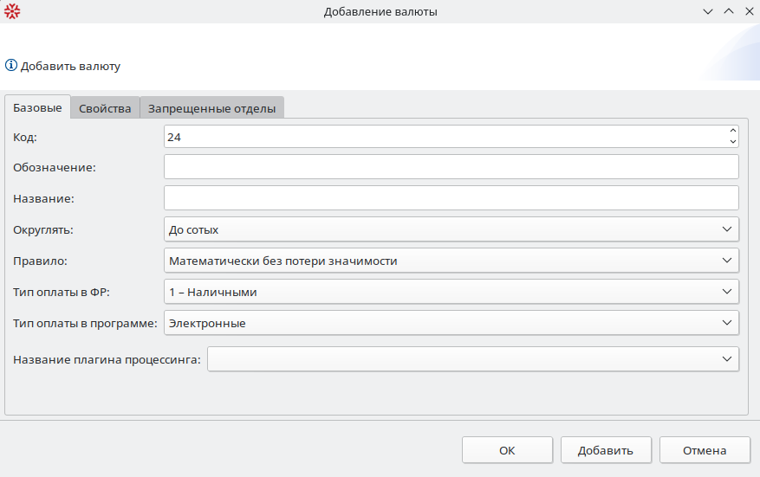This screenshot has width=760, height=477.
Task: Click the red snowflake application icon
Action: pos(12,11)
